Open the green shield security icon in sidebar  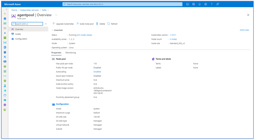[x=5, y=81]
